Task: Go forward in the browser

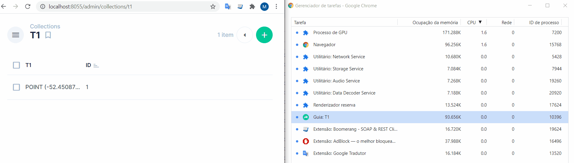Action: 16,6
